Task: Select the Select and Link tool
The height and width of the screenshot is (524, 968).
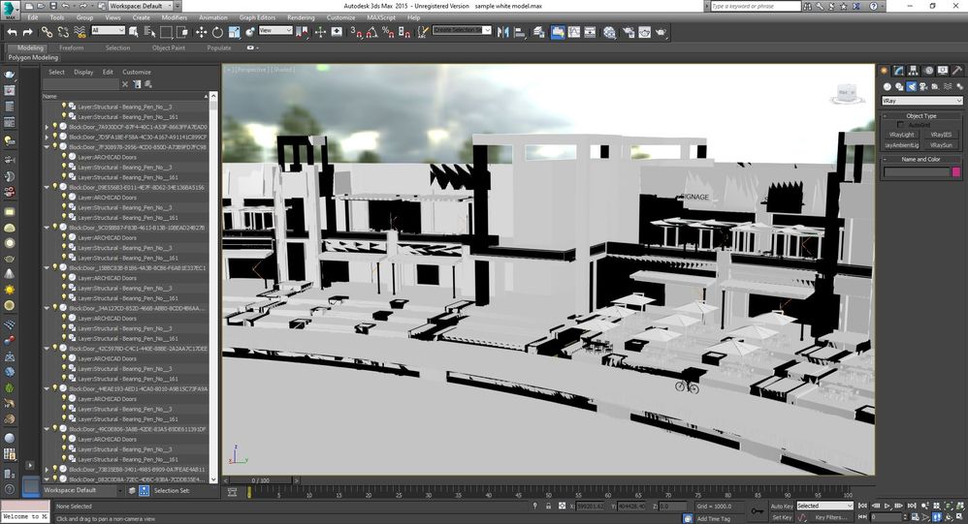Action: (47, 32)
